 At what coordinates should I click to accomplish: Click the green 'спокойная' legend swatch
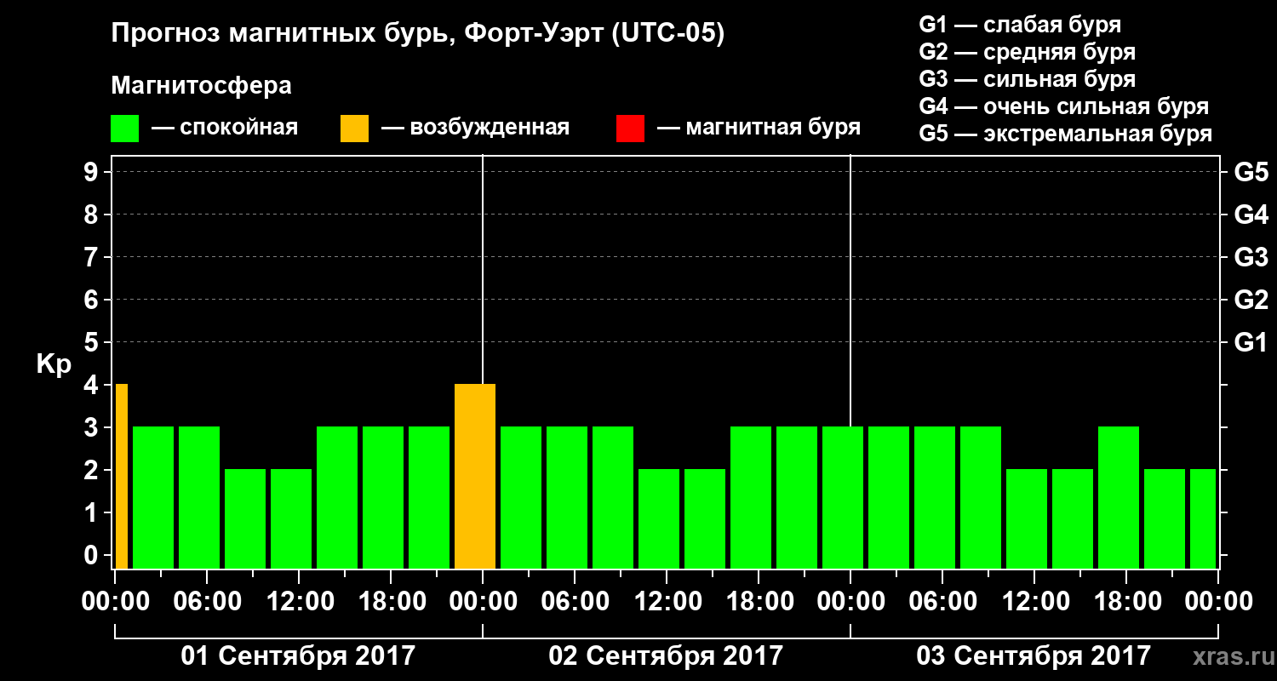point(125,129)
